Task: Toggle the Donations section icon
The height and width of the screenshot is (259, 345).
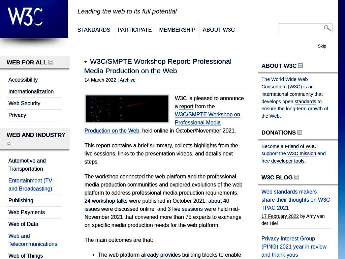Action: click(300, 132)
